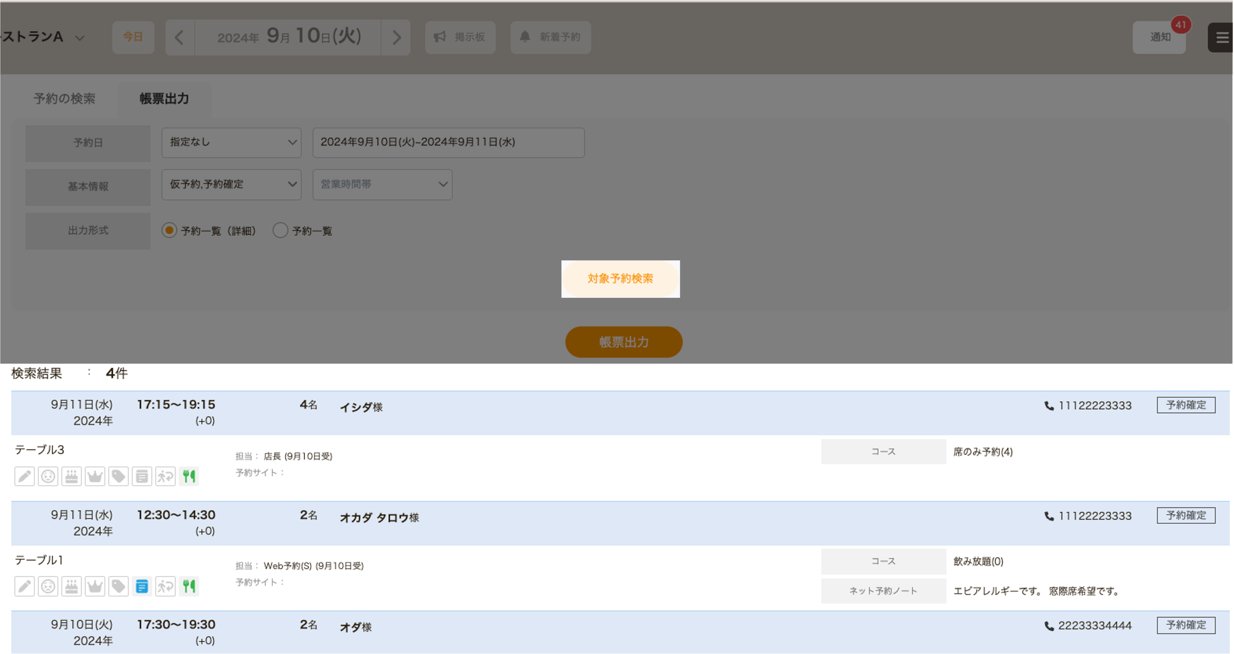Open the 営業時間帯 dropdown
Screen dimensions: 1234x654
click(x=382, y=184)
